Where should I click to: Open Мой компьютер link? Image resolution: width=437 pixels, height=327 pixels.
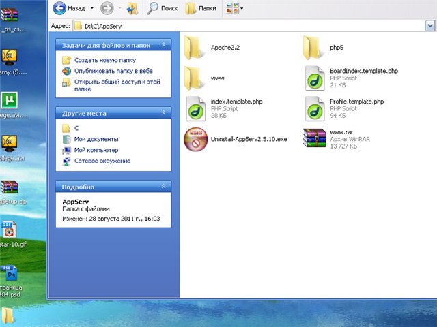coord(96,150)
